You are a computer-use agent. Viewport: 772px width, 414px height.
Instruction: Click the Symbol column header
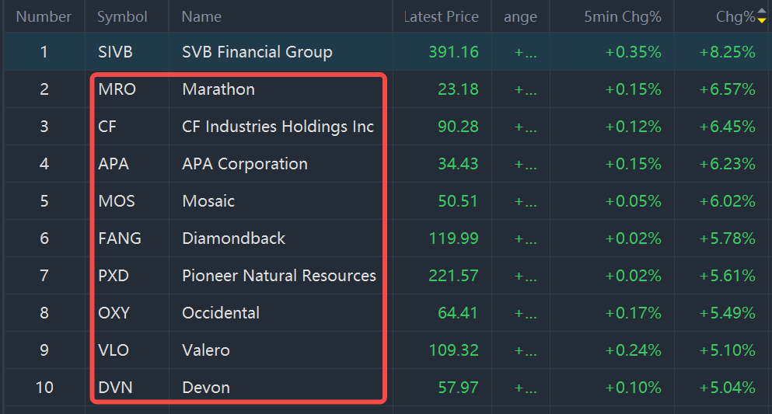(x=122, y=17)
